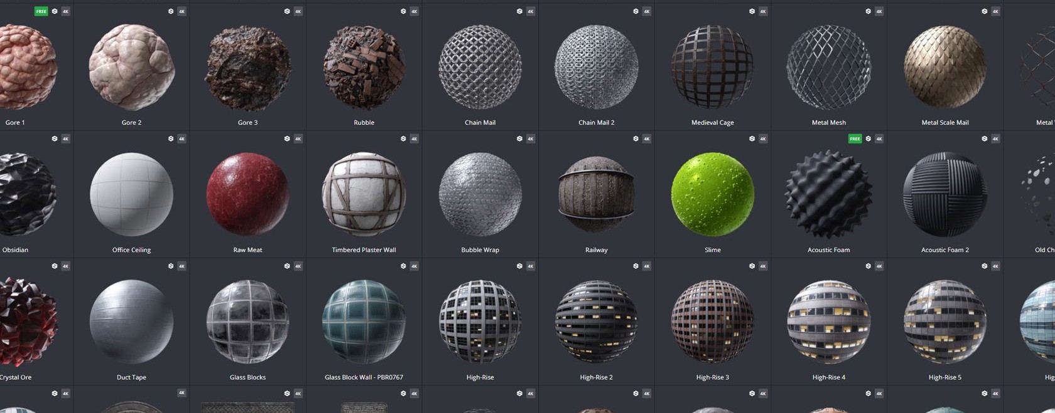Select the Metal Scale Mail sphere
Screen dimensions: 1055x413
coord(945,67)
